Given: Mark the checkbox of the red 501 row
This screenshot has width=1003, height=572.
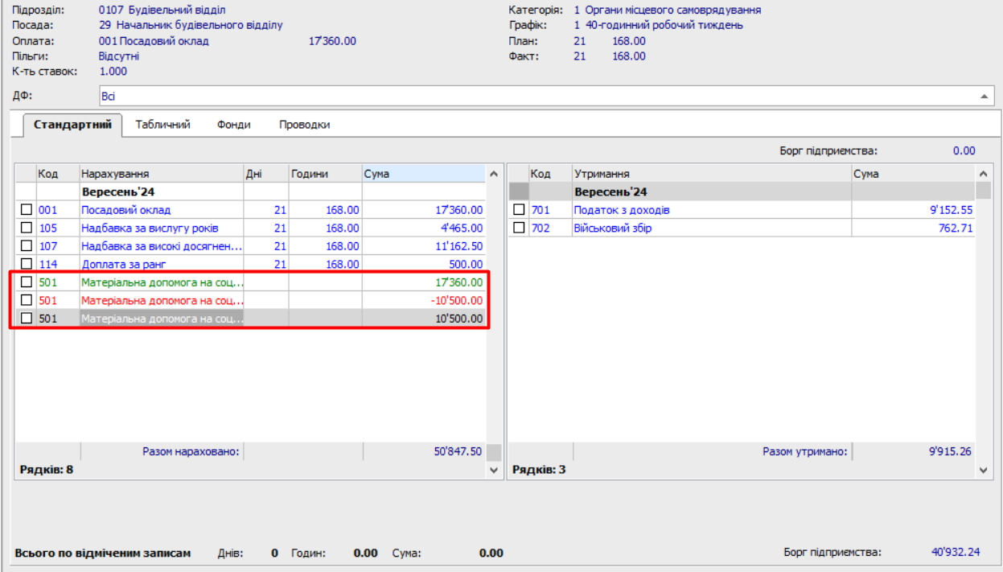Looking at the screenshot, I should pos(27,300).
